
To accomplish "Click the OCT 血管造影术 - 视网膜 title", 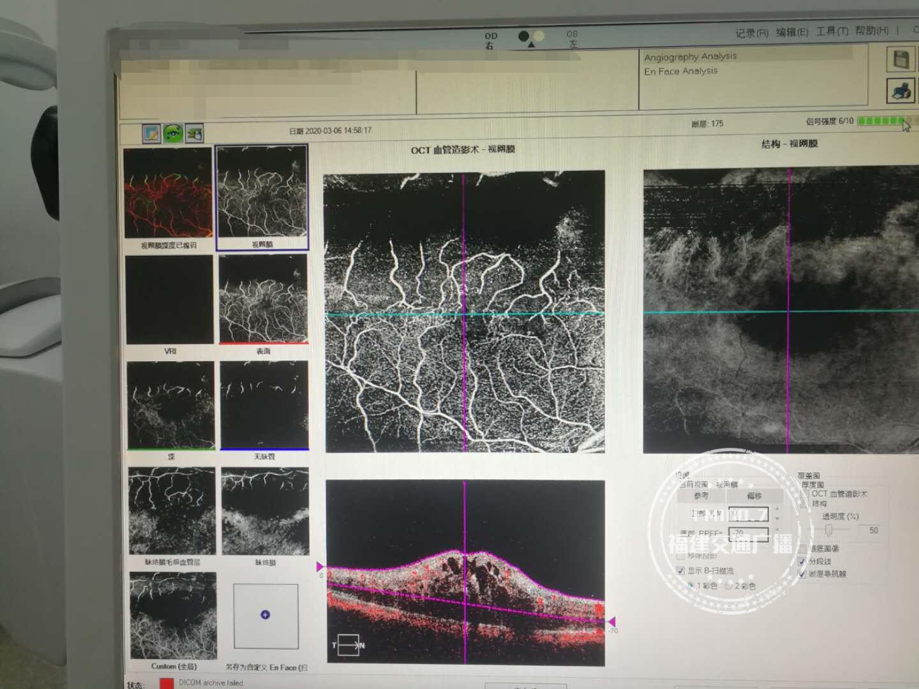I will coord(463,150).
